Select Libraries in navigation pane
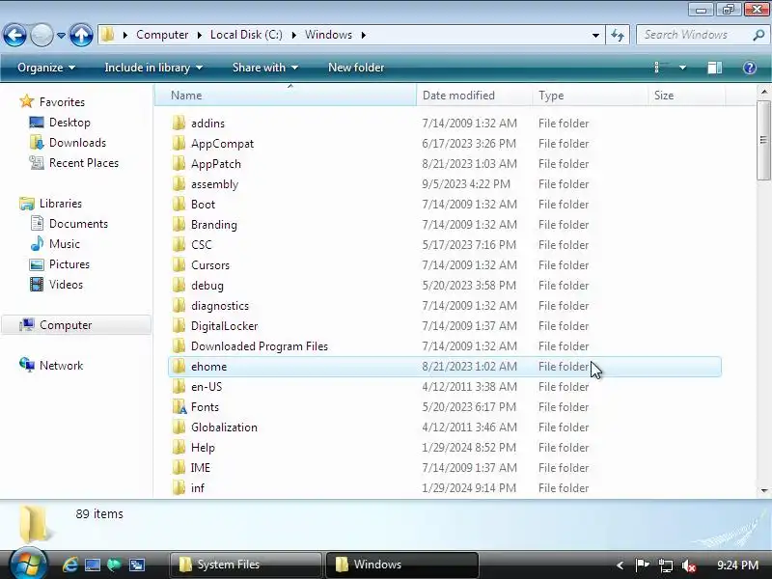The image size is (772, 579). 61,204
